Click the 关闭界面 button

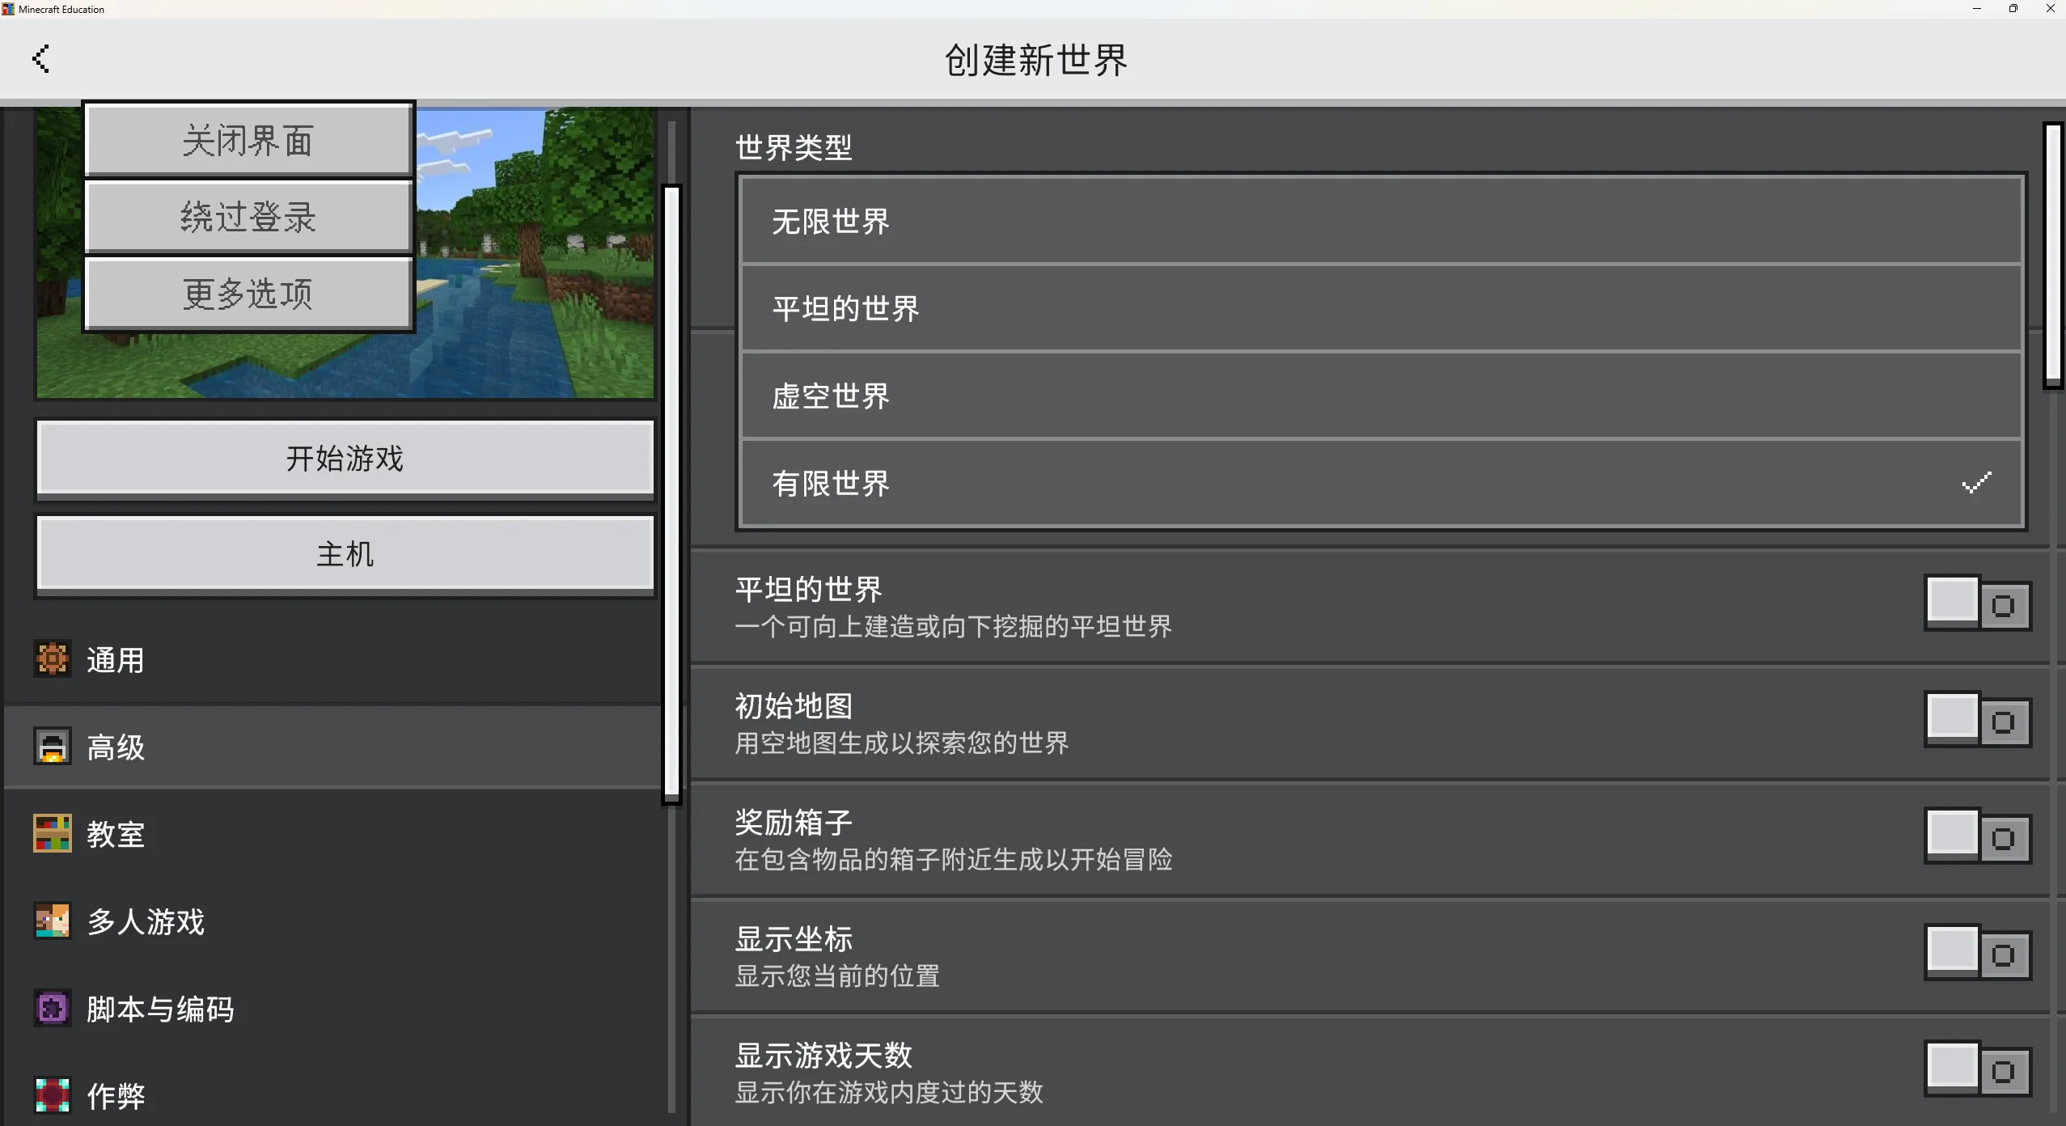tap(248, 139)
